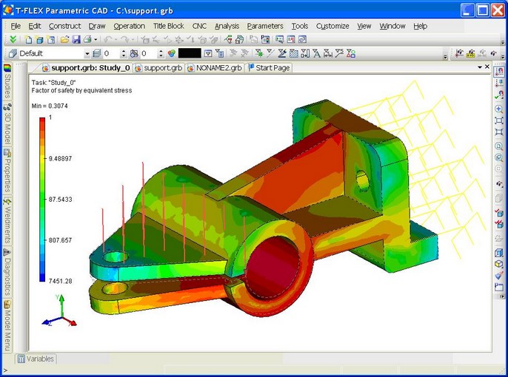The width and height of the screenshot is (508, 377).
Task: Click the red-green measure icon beside the house
Action: [228, 39]
